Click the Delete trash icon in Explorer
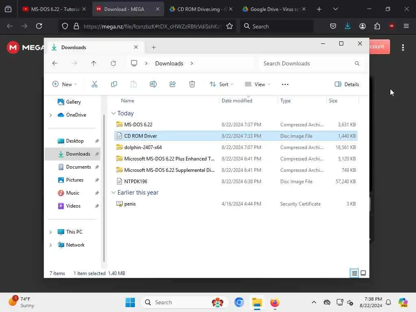The width and height of the screenshot is (416, 312). [x=192, y=84]
